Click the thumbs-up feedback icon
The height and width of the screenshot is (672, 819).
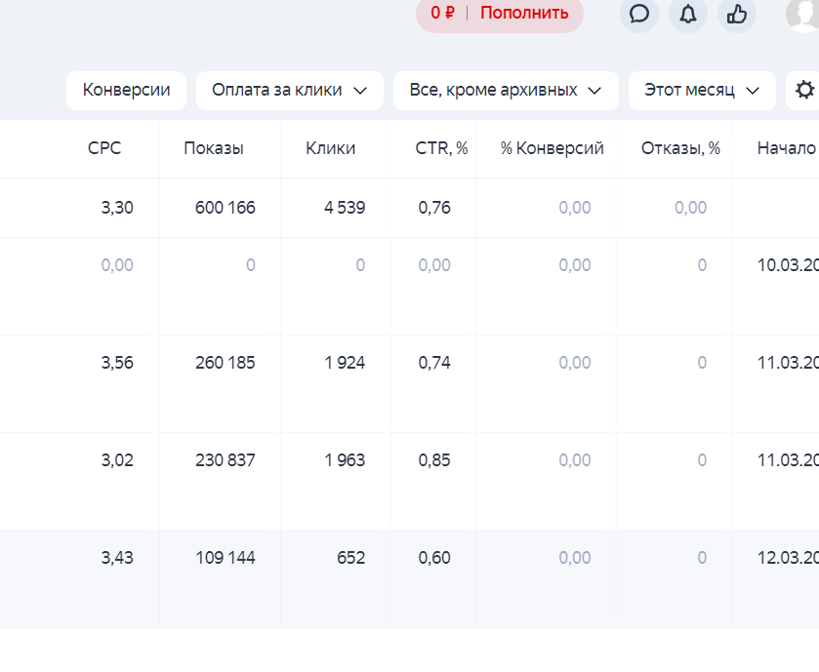click(x=737, y=14)
